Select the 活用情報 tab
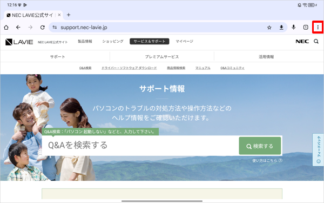Image resolution: width=324 pixels, height=203 pixels. coord(266,56)
